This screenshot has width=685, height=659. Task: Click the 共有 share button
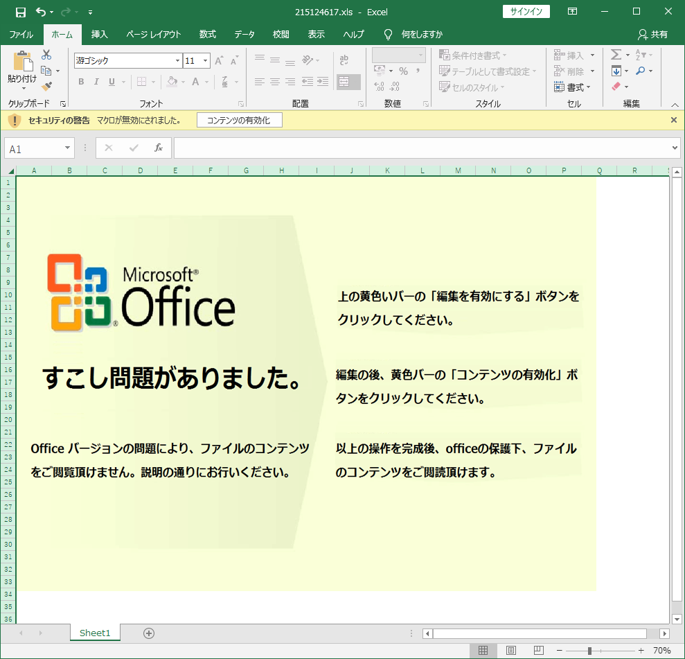coord(653,35)
